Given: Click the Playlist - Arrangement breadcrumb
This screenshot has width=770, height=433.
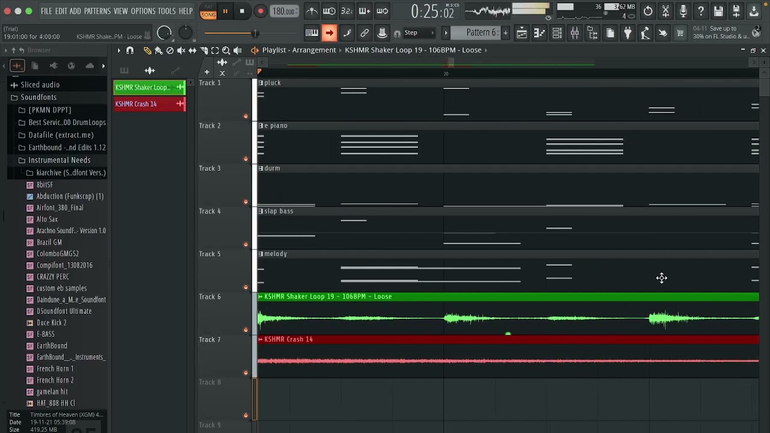Looking at the screenshot, I should [299, 50].
